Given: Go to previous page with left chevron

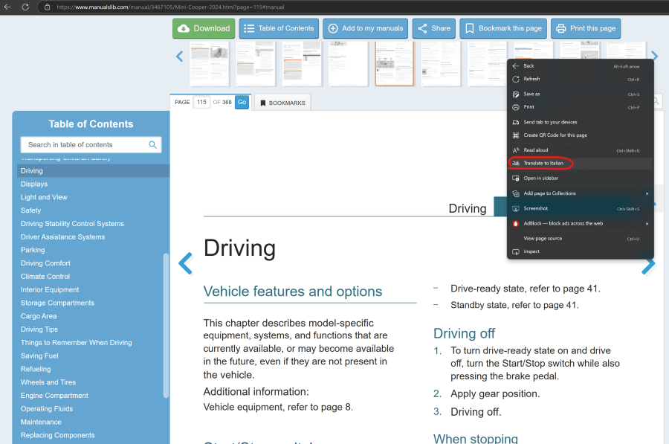Looking at the screenshot, I should point(186,263).
